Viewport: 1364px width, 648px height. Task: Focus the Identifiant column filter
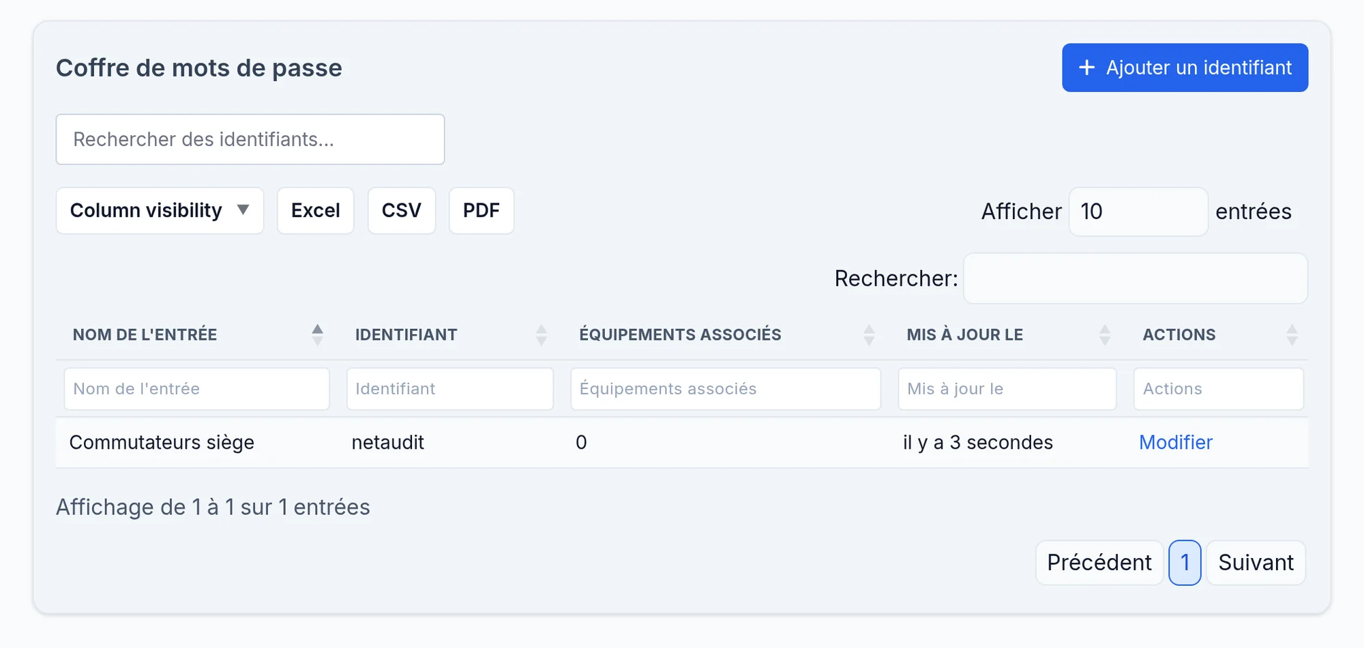[x=450, y=389]
